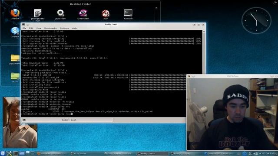Click the show desktop icon in the panel
The image size is (278, 156).
[x=28, y=153]
